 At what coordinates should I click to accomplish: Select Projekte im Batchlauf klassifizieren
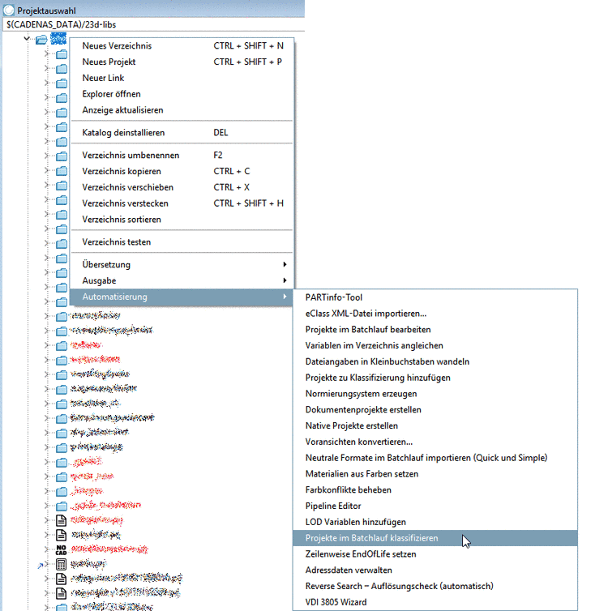(x=435, y=538)
